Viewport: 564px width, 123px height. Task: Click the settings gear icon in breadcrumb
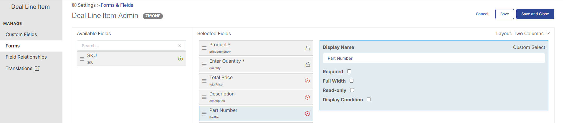pos(74,5)
